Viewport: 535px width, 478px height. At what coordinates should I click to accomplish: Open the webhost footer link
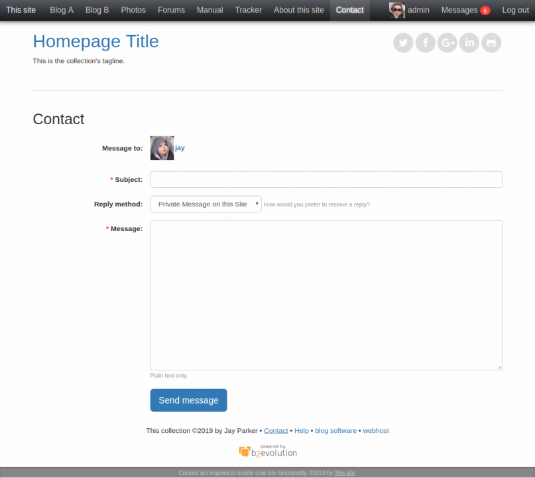[376, 431]
